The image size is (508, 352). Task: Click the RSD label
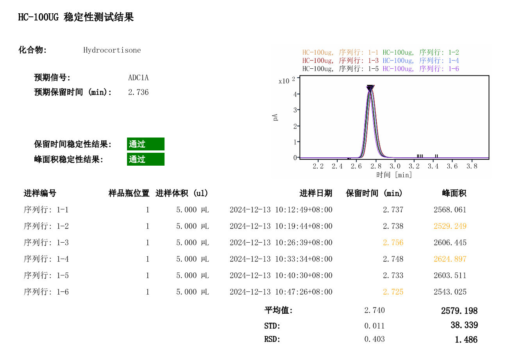[272, 339]
